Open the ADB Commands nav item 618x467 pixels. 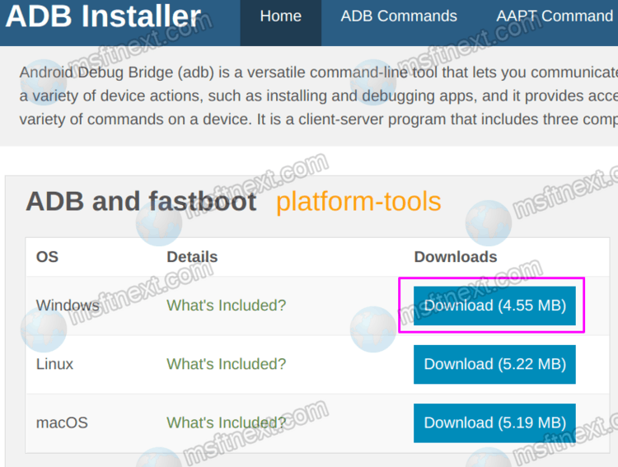pos(399,16)
